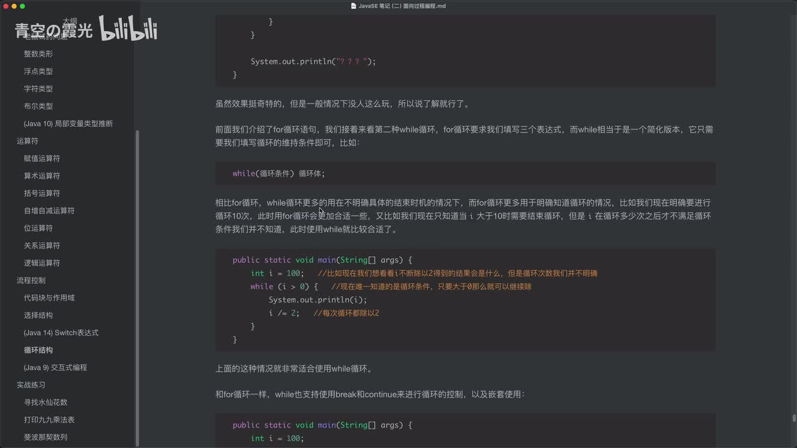Click paragraph starting '虽然效果挺奇特的'
Screen dimensions: 797x448
point(342,104)
